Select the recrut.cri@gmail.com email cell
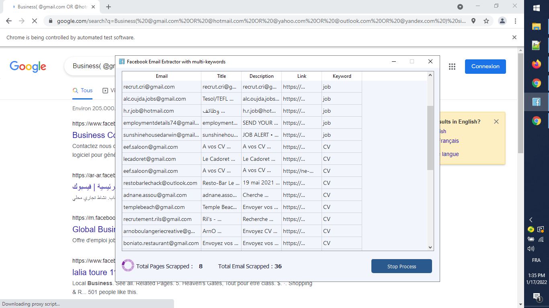549x308 pixels. coord(162,87)
